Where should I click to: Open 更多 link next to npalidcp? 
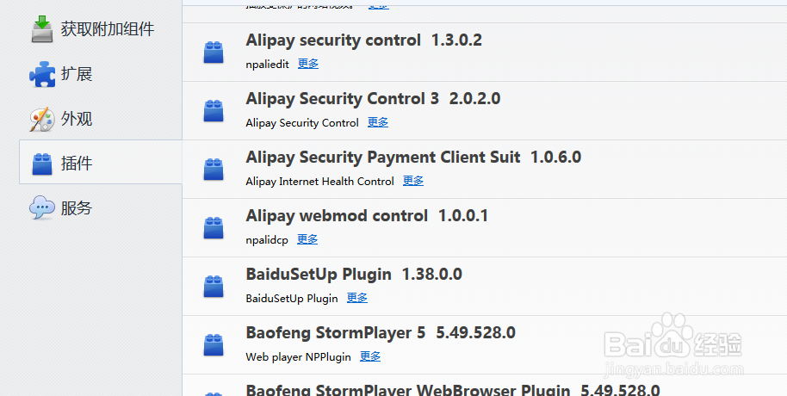point(307,239)
